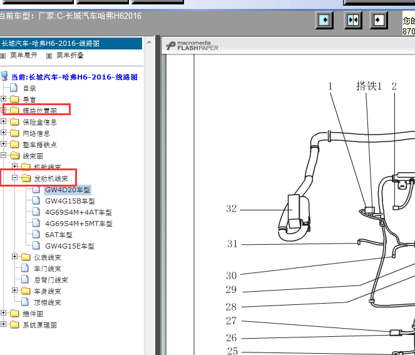Click the 6AT车型 page icon
Image resolution: width=415 pixels, height=355 pixels.
(36, 234)
